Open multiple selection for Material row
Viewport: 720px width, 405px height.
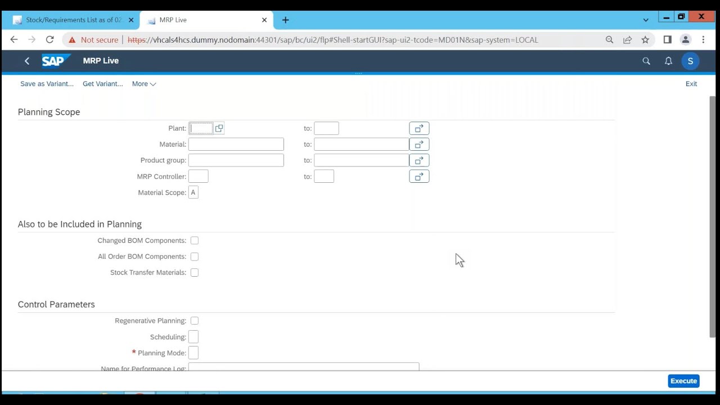point(419,145)
